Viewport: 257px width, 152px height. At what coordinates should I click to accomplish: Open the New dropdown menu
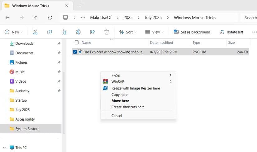(x=14, y=32)
